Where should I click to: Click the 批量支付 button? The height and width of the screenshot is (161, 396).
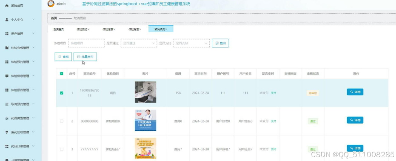(x=85, y=57)
